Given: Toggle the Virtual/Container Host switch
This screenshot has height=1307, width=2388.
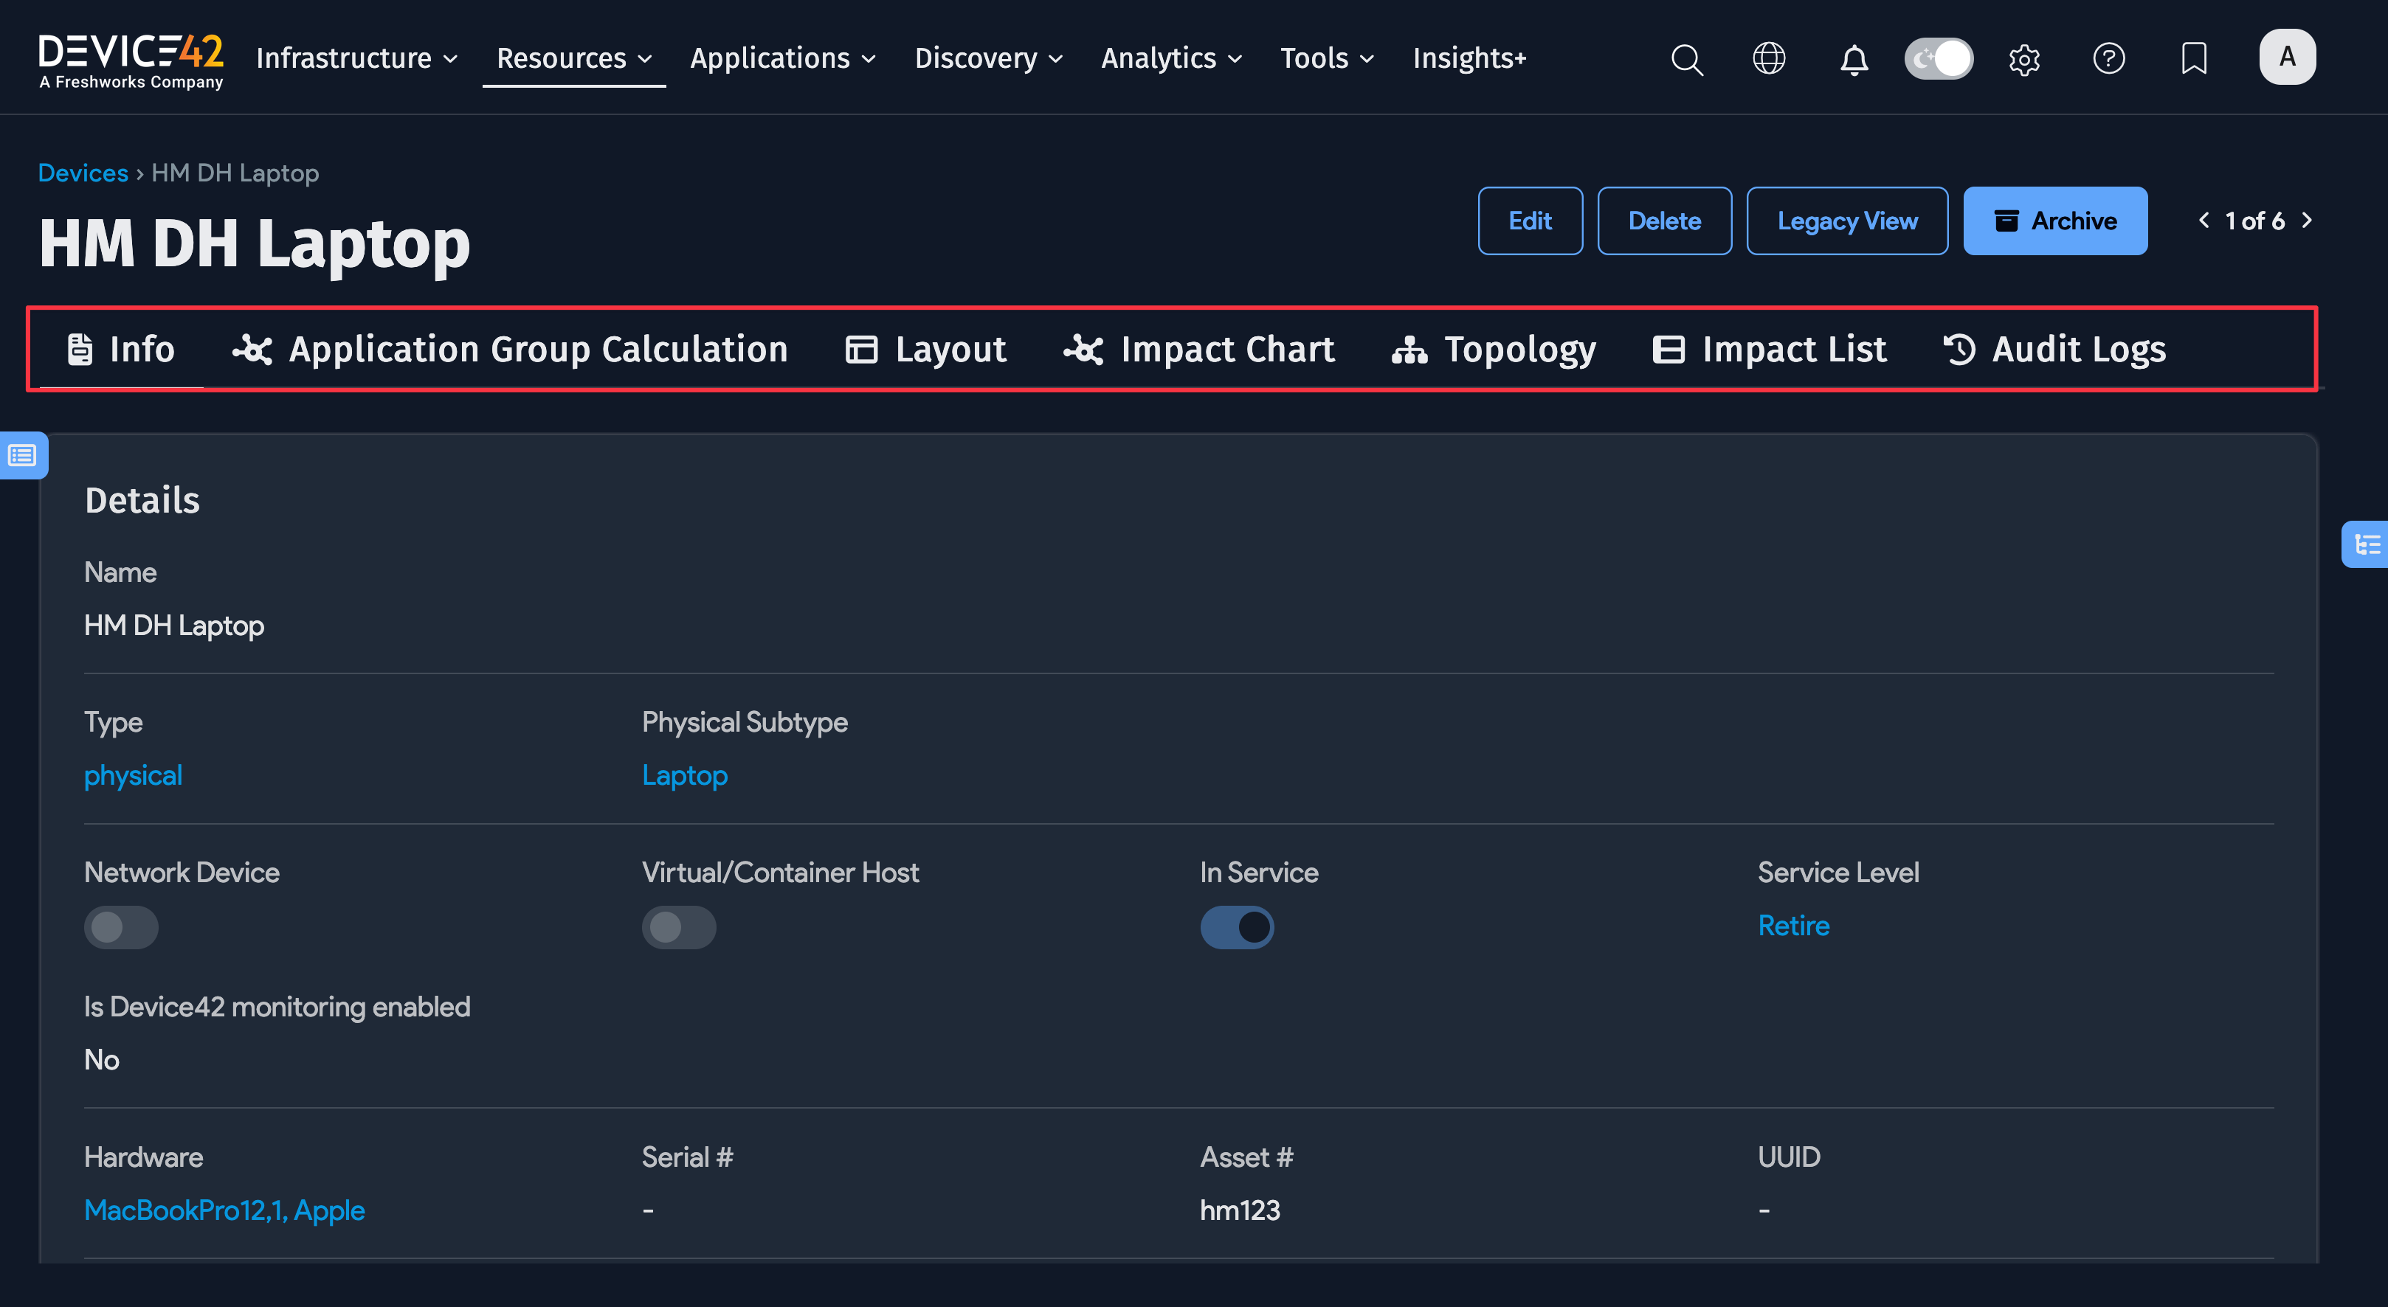Looking at the screenshot, I should point(679,927).
